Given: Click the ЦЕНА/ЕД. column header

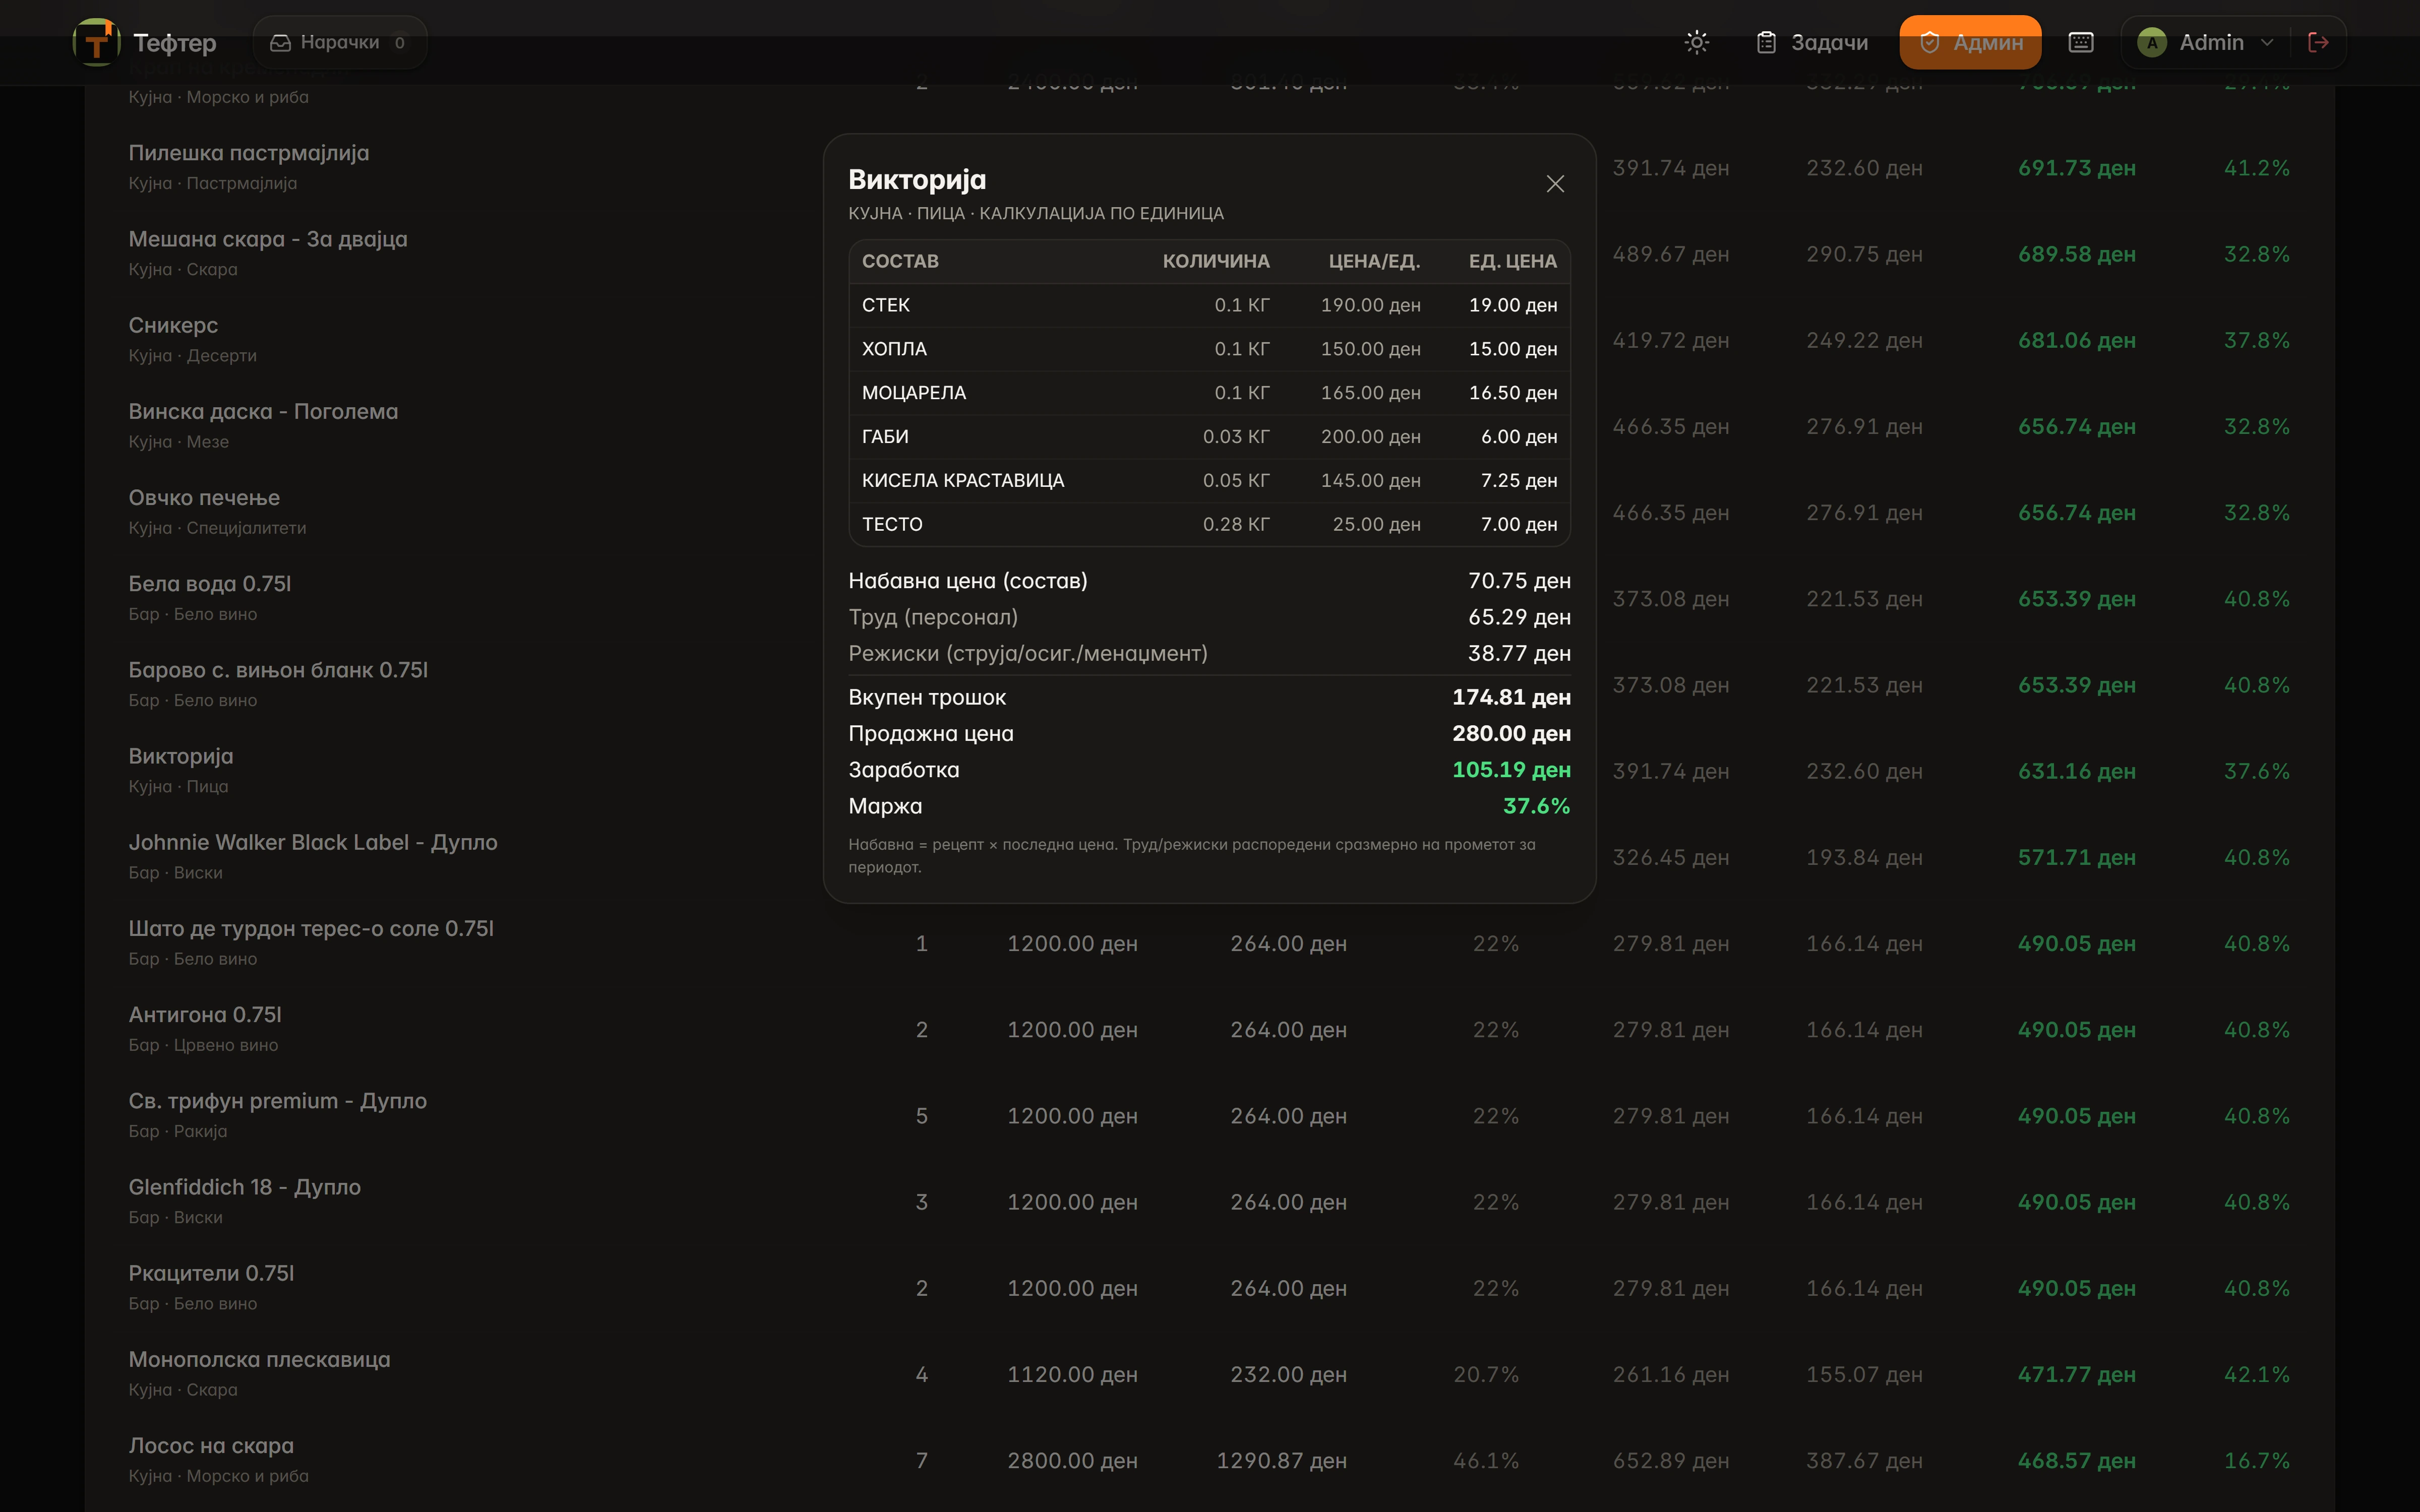Looking at the screenshot, I should coord(1374,261).
